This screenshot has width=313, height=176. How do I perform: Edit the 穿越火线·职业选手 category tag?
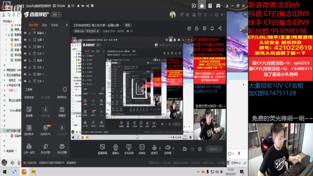(86, 31)
